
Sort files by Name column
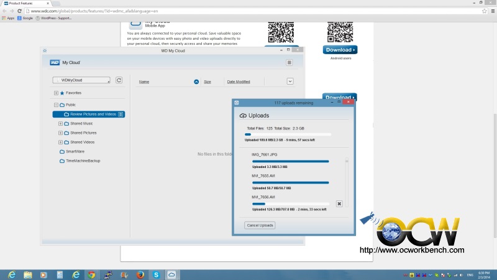coord(144,82)
